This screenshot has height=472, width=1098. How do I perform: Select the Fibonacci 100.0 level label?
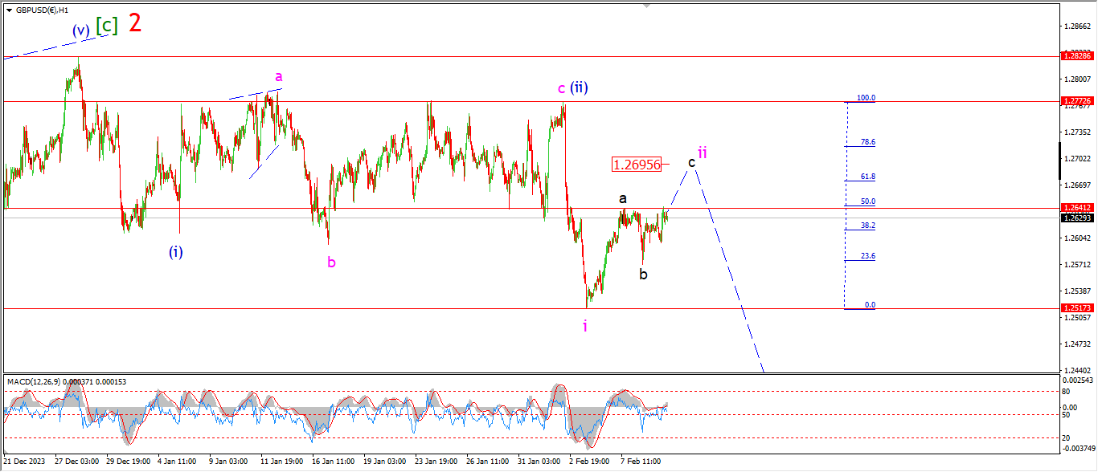point(866,98)
